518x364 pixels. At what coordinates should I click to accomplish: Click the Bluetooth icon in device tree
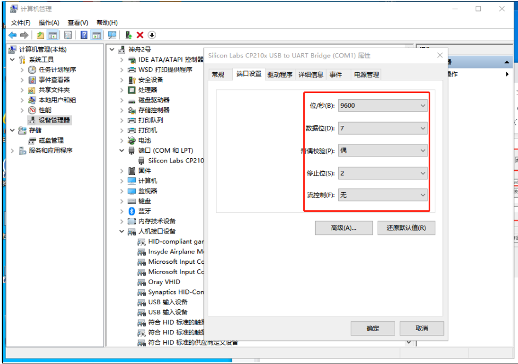coord(132,211)
